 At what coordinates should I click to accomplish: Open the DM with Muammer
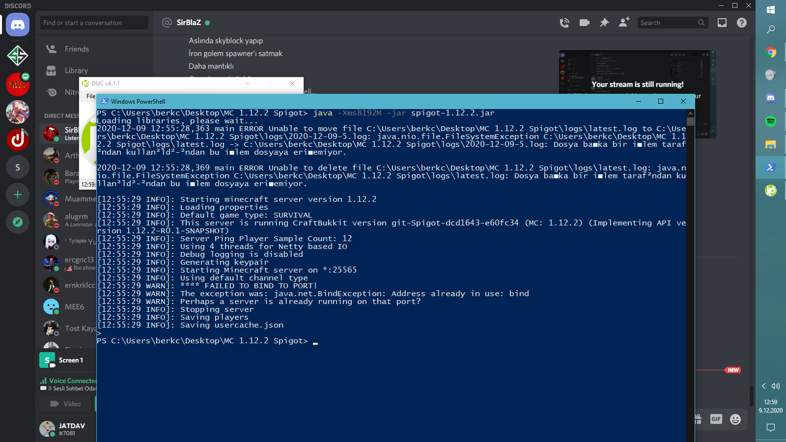pyautogui.click(x=68, y=199)
